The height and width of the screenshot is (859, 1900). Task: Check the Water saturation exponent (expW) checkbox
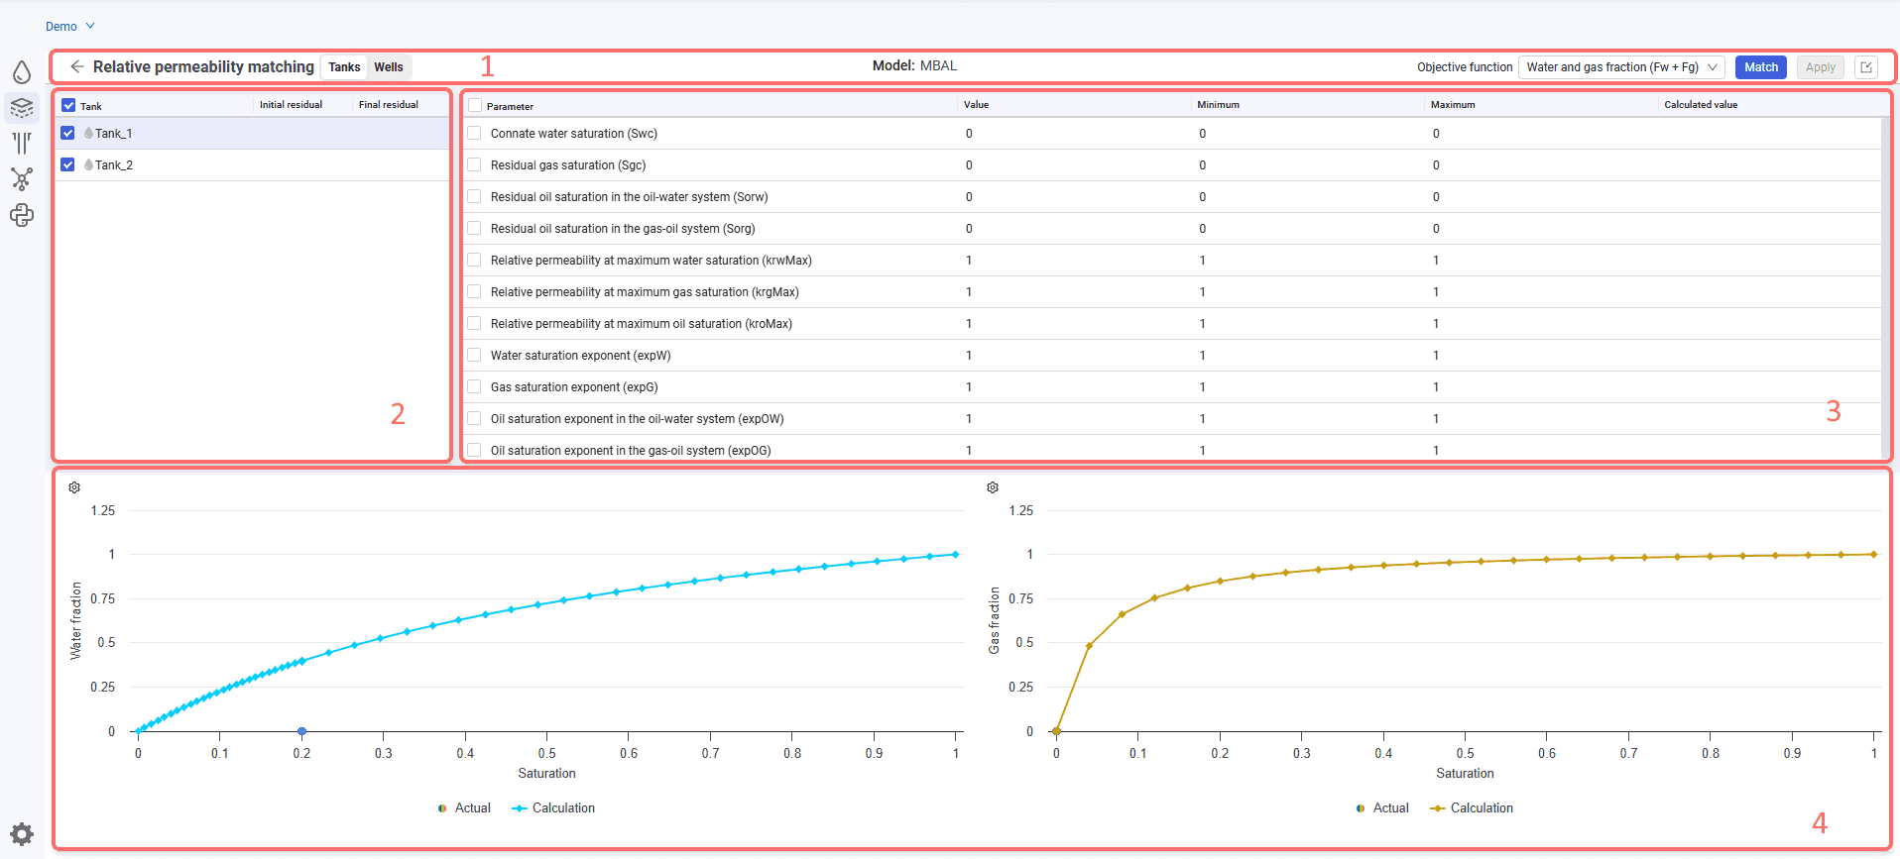pyautogui.click(x=474, y=355)
